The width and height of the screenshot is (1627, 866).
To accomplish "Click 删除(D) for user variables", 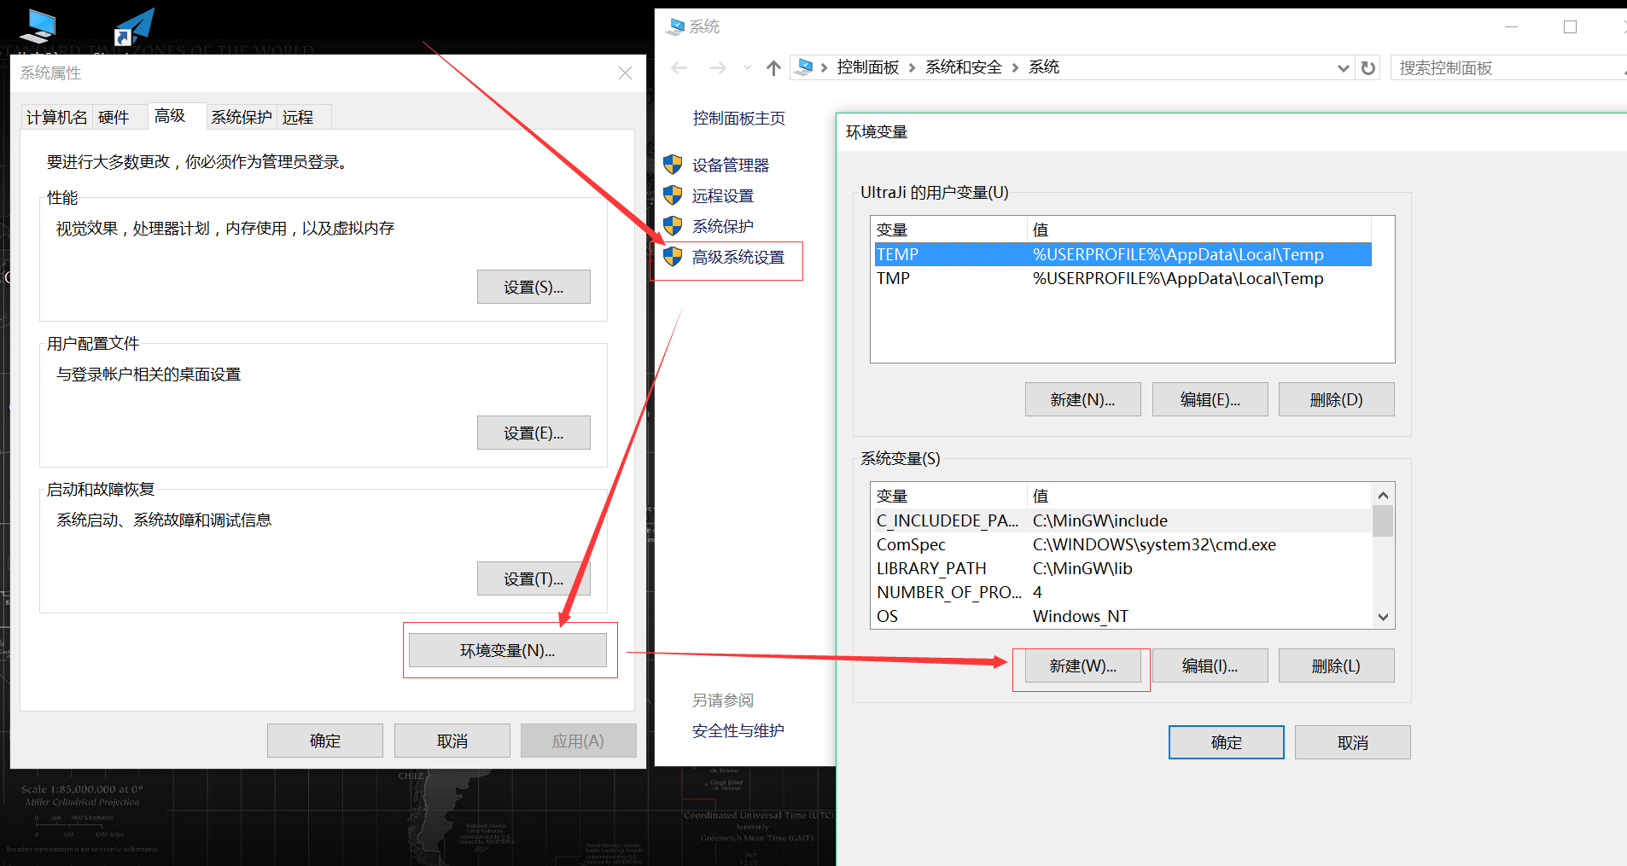I will coord(1337,399).
